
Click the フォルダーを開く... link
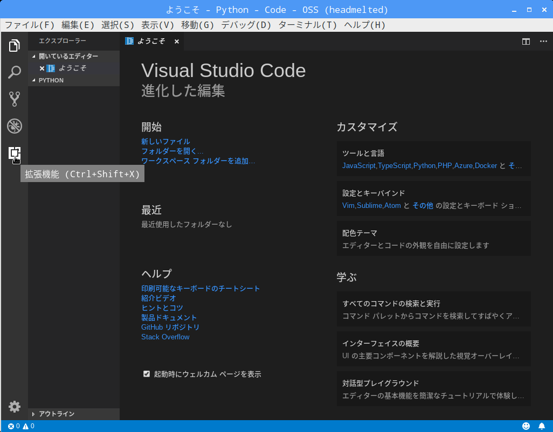click(x=172, y=151)
